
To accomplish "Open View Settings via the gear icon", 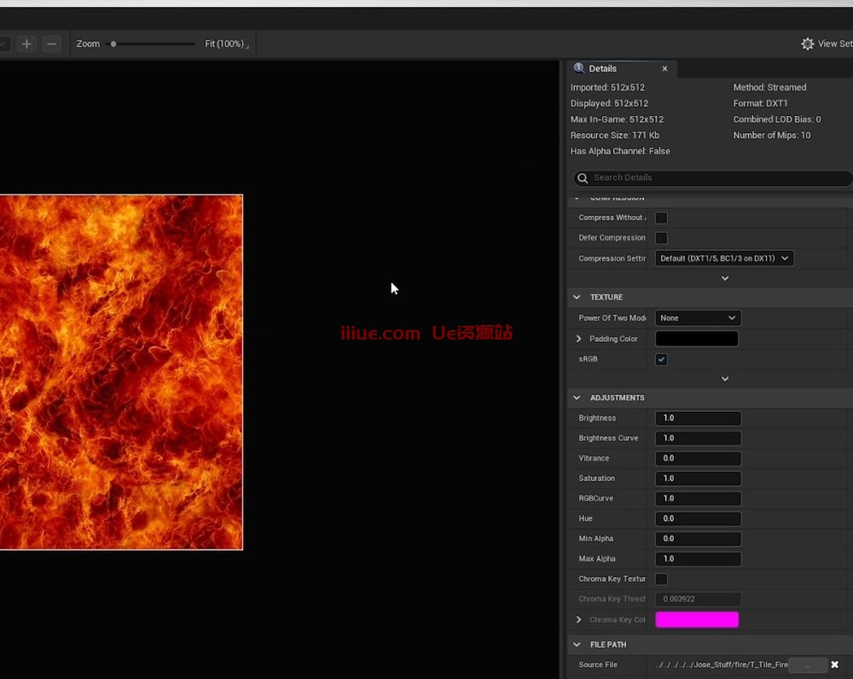I will coord(808,44).
